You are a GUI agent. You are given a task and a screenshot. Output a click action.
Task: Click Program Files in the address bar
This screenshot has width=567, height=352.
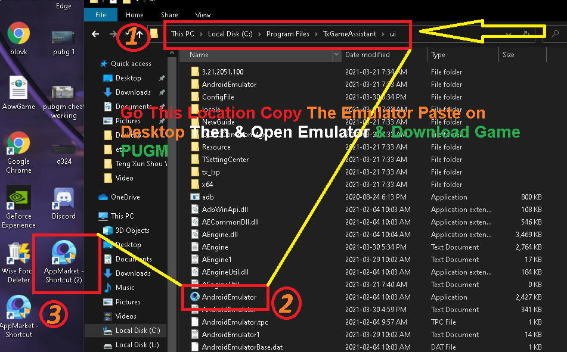[287, 34]
